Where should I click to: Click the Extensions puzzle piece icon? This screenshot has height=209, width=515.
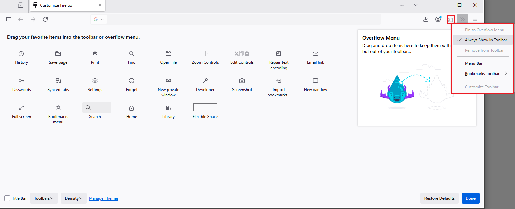pos(451,19)
